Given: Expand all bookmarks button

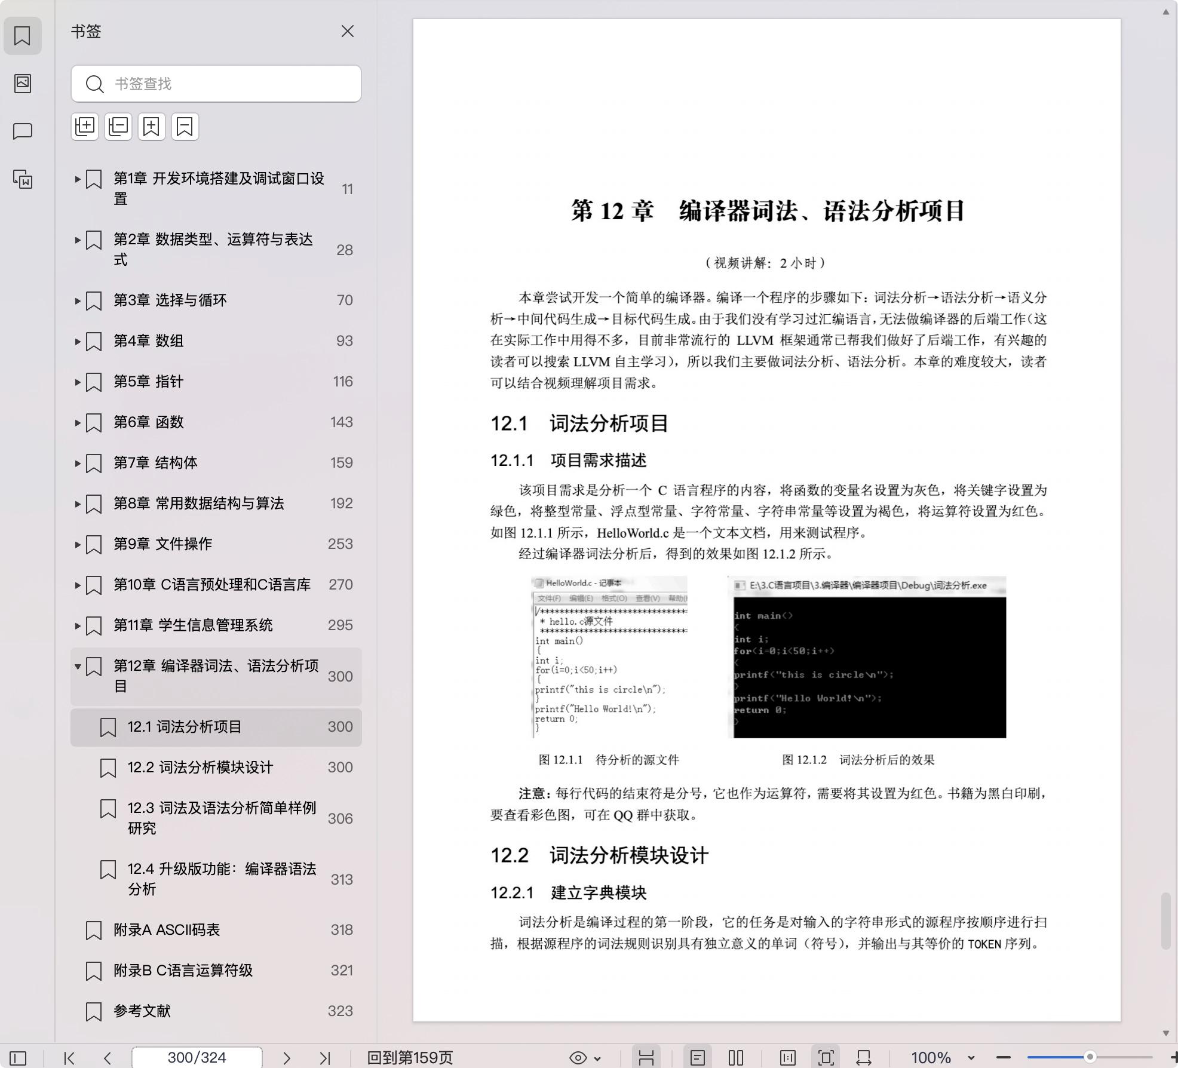Looking at the screenshot, I should click(85, 127).
